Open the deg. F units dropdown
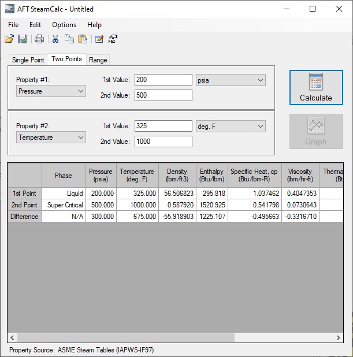 (231, 127)
